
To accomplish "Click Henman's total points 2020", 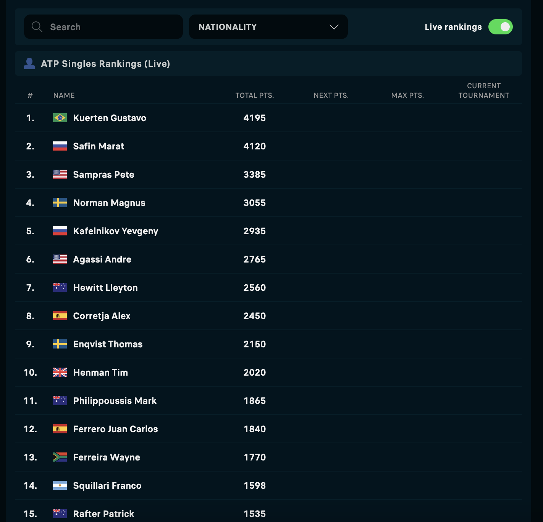I will [255, 373].
